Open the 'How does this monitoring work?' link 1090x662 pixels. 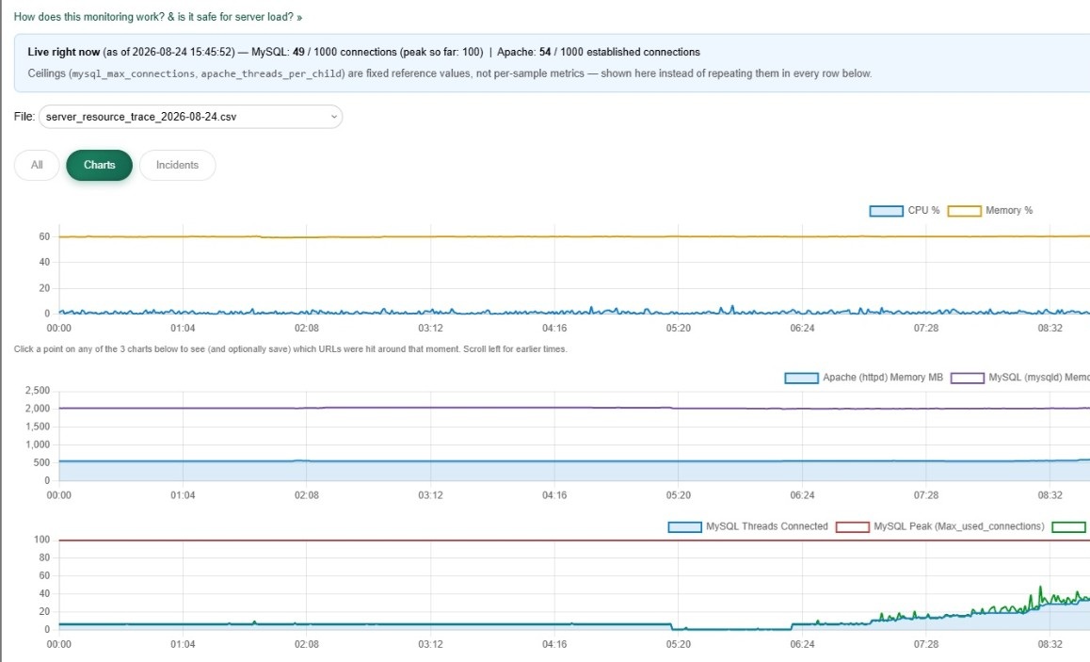[x=158, y=17]
